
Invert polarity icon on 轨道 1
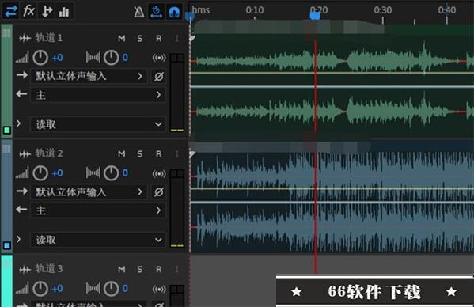click(159, 77)
